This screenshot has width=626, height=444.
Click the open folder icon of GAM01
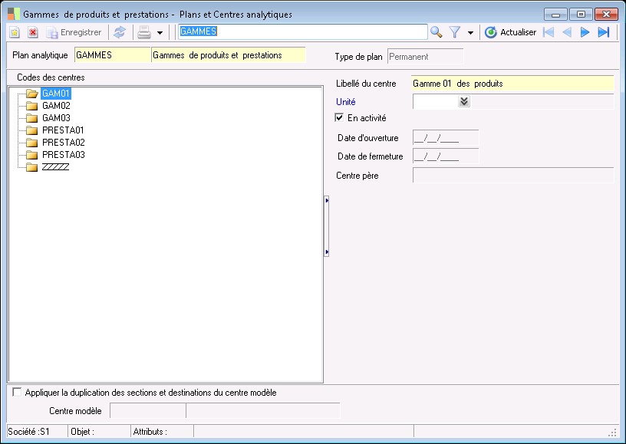tap(32, 94)
